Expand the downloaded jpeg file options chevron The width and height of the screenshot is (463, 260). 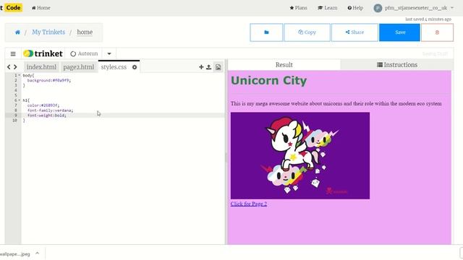pos(37,253)
